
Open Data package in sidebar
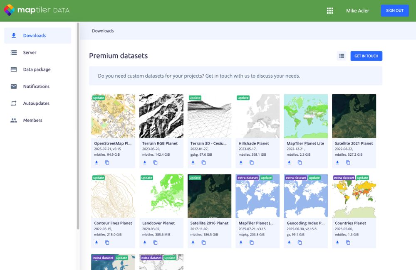pos(38,69)
